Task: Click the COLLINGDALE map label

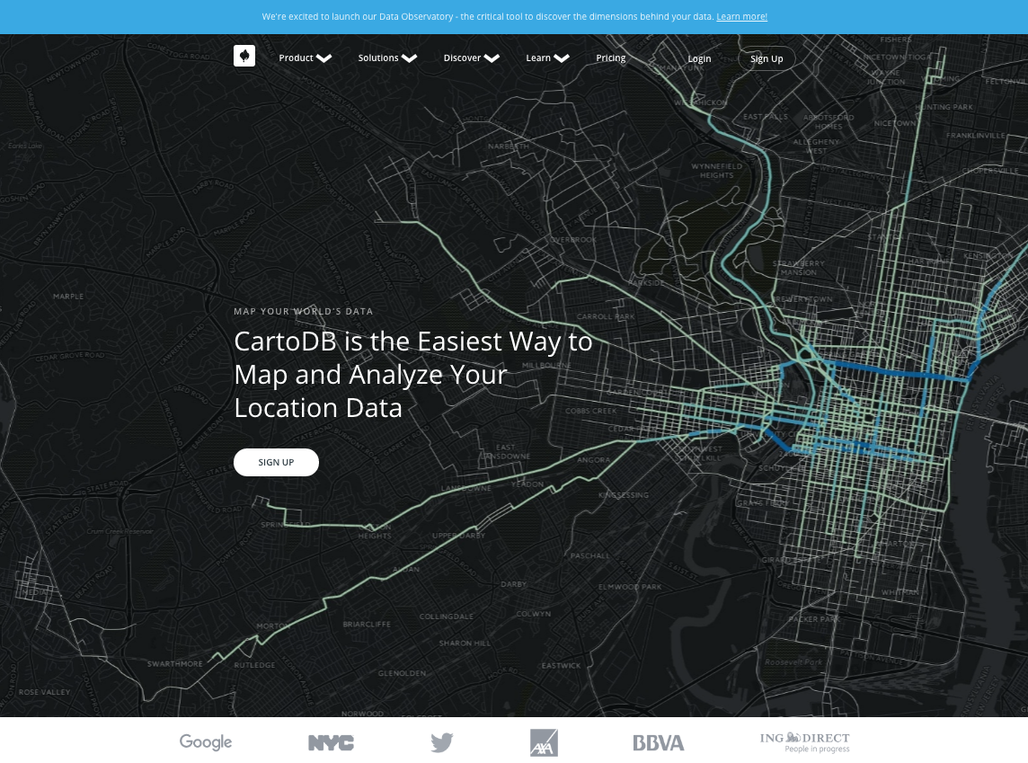Action: pos(447,617)
